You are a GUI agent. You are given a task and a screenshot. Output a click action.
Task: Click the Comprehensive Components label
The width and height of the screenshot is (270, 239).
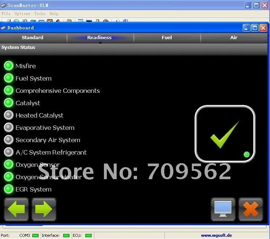click(x=58, y=91)
